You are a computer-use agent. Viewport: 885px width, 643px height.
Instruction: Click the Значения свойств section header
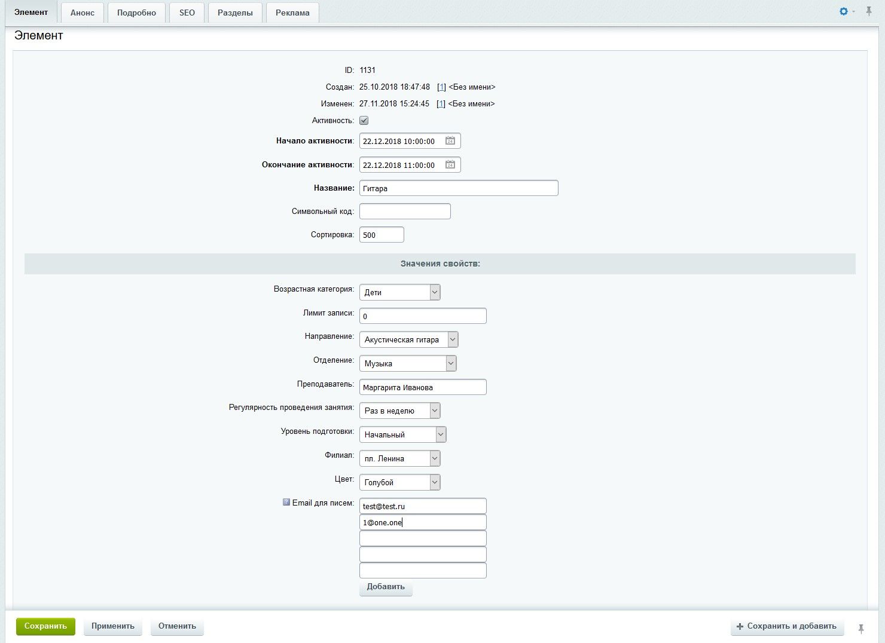coord(440,264)
